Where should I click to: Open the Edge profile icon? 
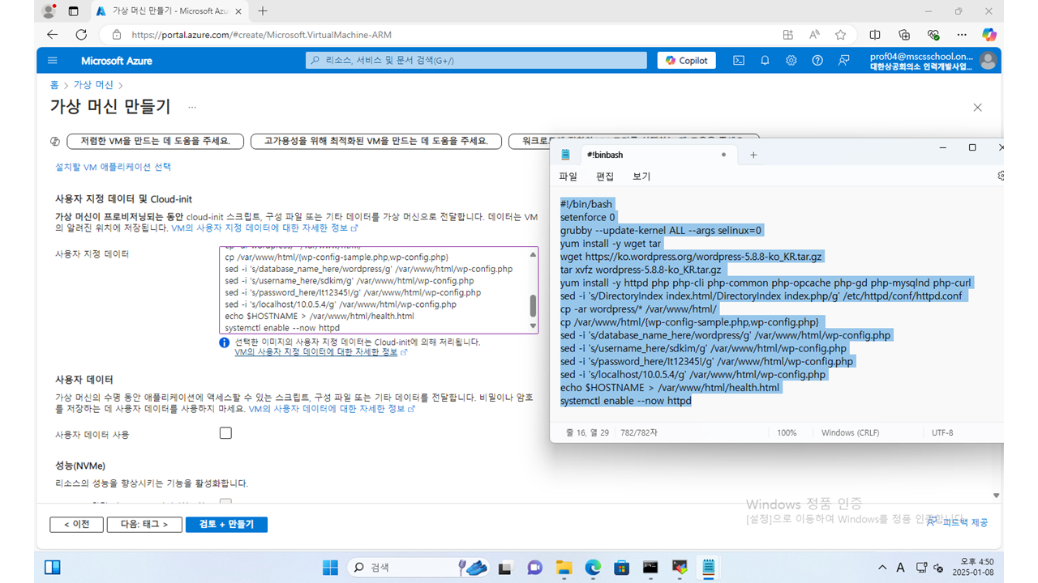[49, 11]
